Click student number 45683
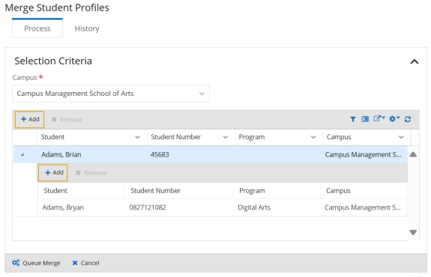 [160, 155]
